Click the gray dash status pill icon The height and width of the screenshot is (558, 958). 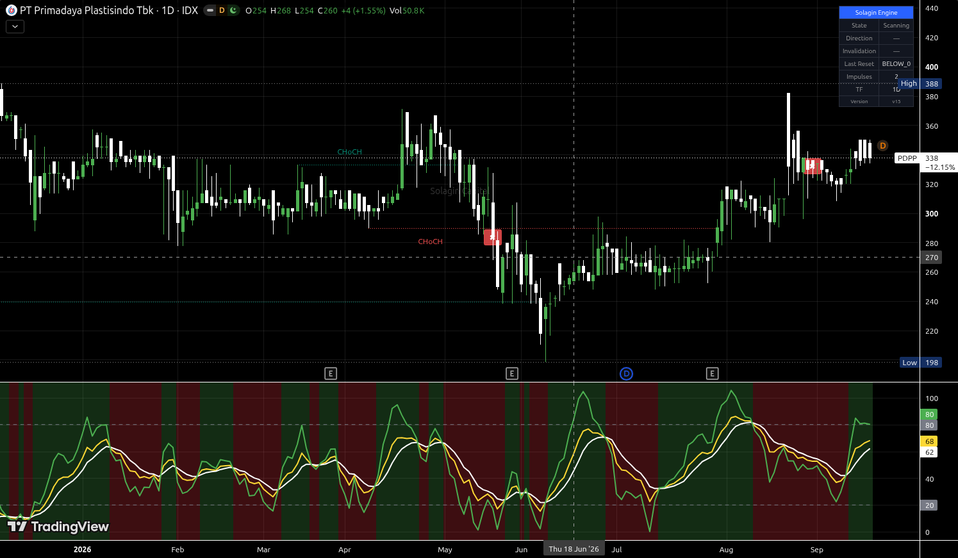click(x=210, y=10)
